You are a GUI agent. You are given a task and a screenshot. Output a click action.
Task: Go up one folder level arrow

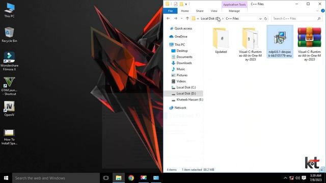click(x=187, y=18)
